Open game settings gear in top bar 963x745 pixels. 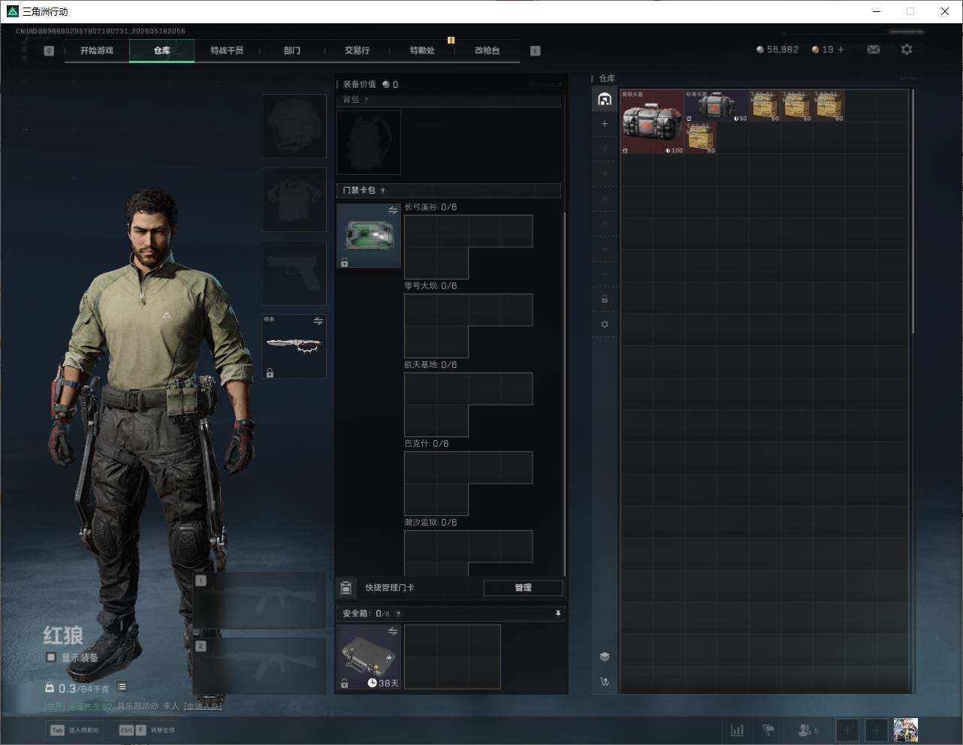907,50
